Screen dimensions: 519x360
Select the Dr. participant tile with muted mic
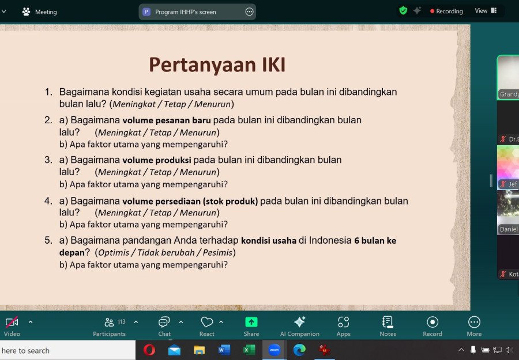509,122
